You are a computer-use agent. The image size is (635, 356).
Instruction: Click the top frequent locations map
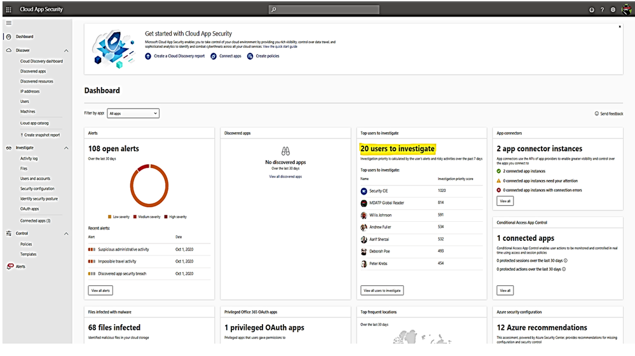422,336
